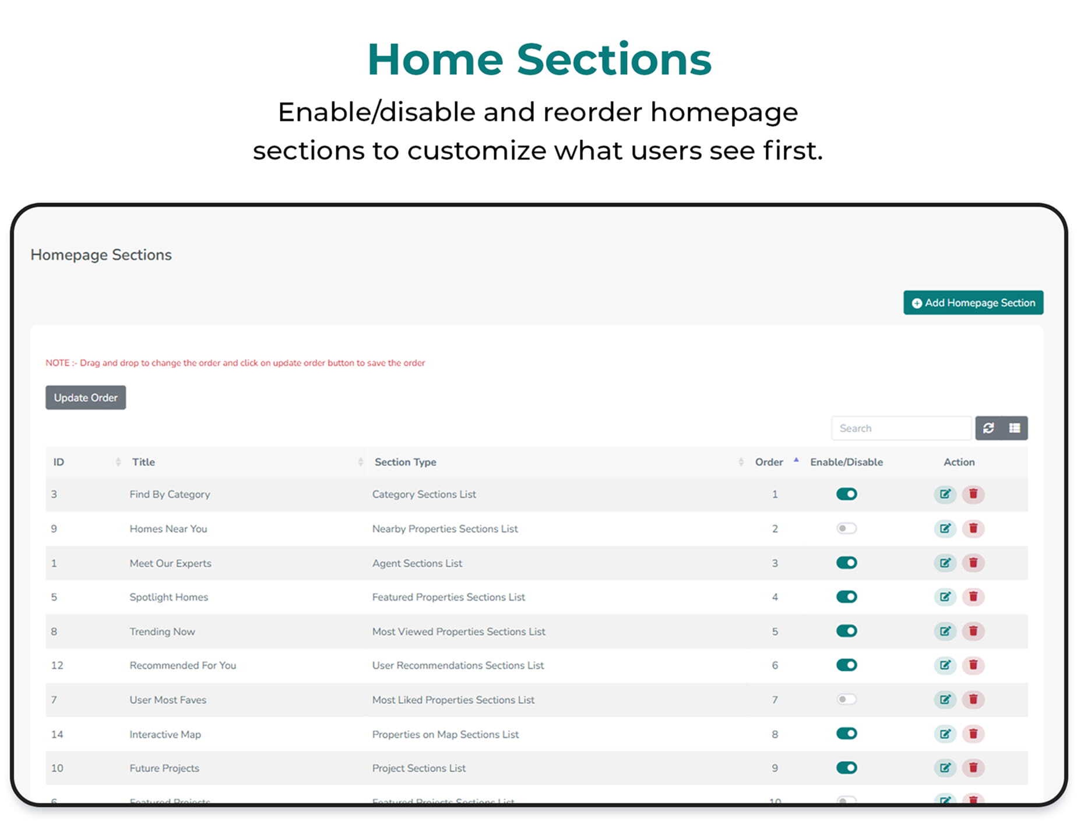Open the column visibility icon next to refresh
This screenshot has width=1077, height=838.
(x=1014, y=427)
